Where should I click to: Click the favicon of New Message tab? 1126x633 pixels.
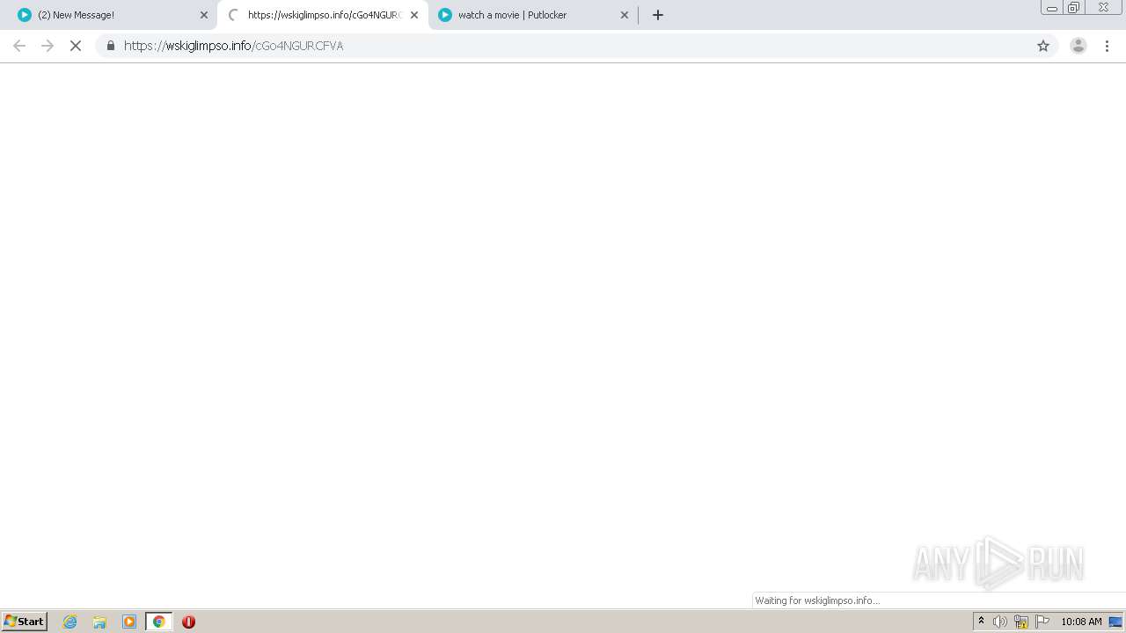click(25, 15)
